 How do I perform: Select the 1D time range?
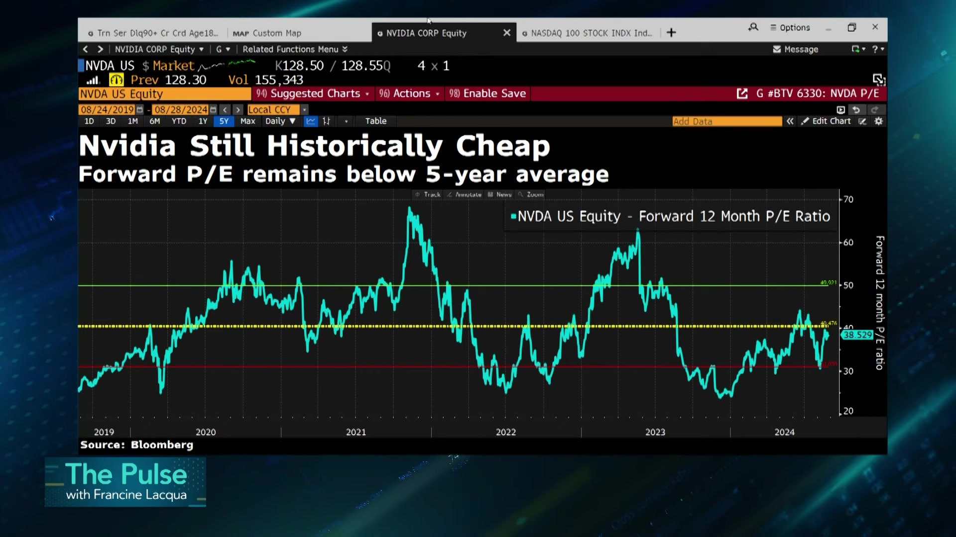[x=89, y=121]
